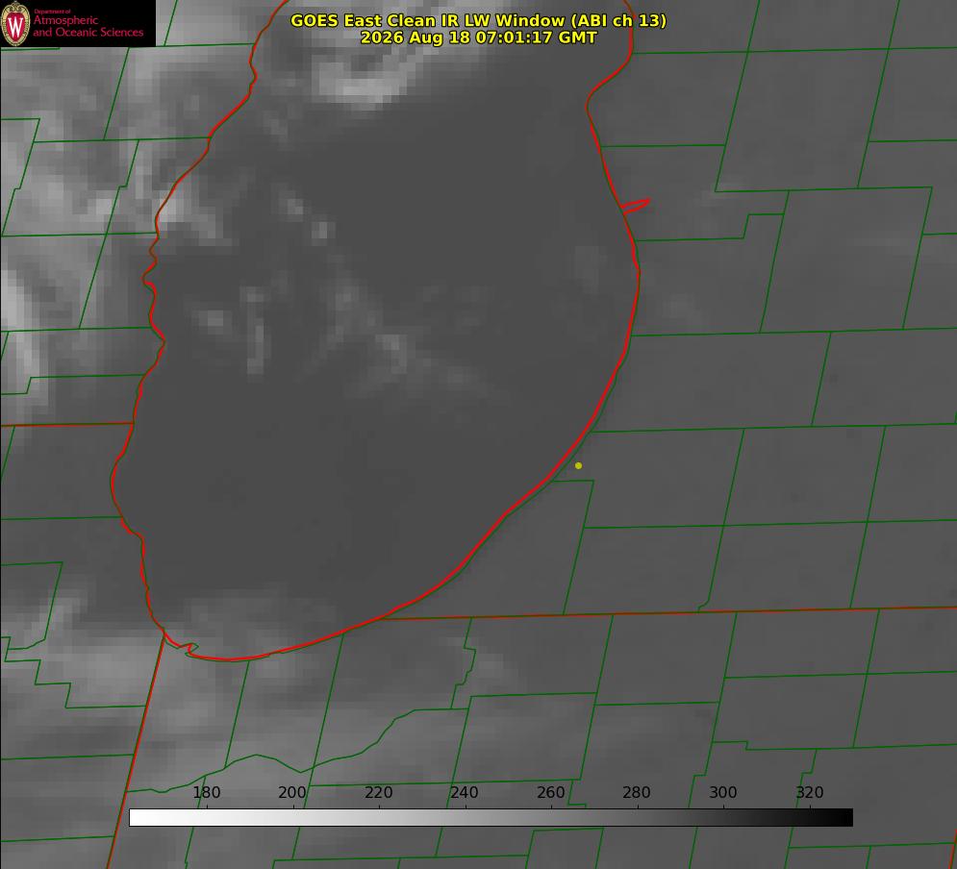Click the 180 colorbar label

tap(206, 792)
